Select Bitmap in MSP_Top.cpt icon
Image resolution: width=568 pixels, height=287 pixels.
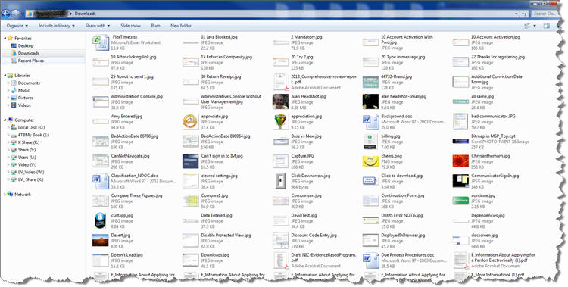[x=460, y=142]
